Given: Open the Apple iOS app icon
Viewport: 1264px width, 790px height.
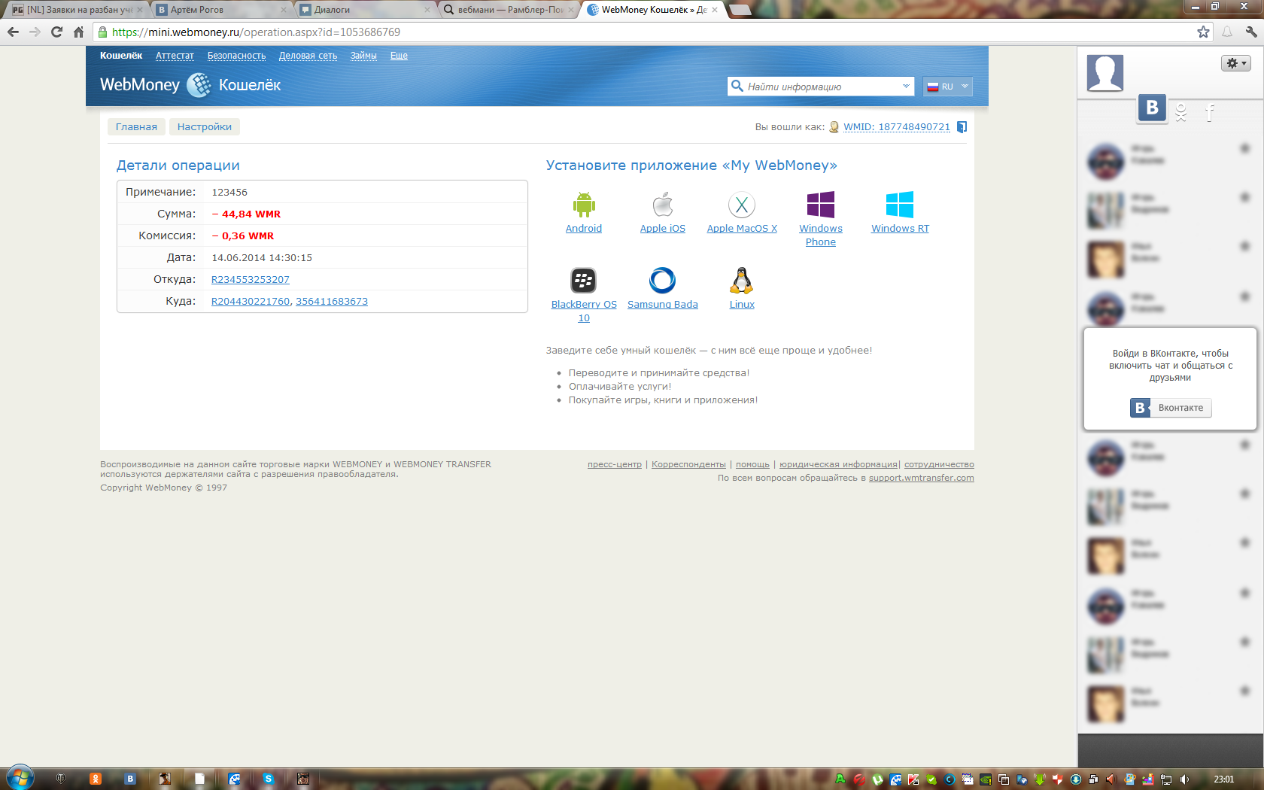Looking at the screenshot, I should point(663,205).
